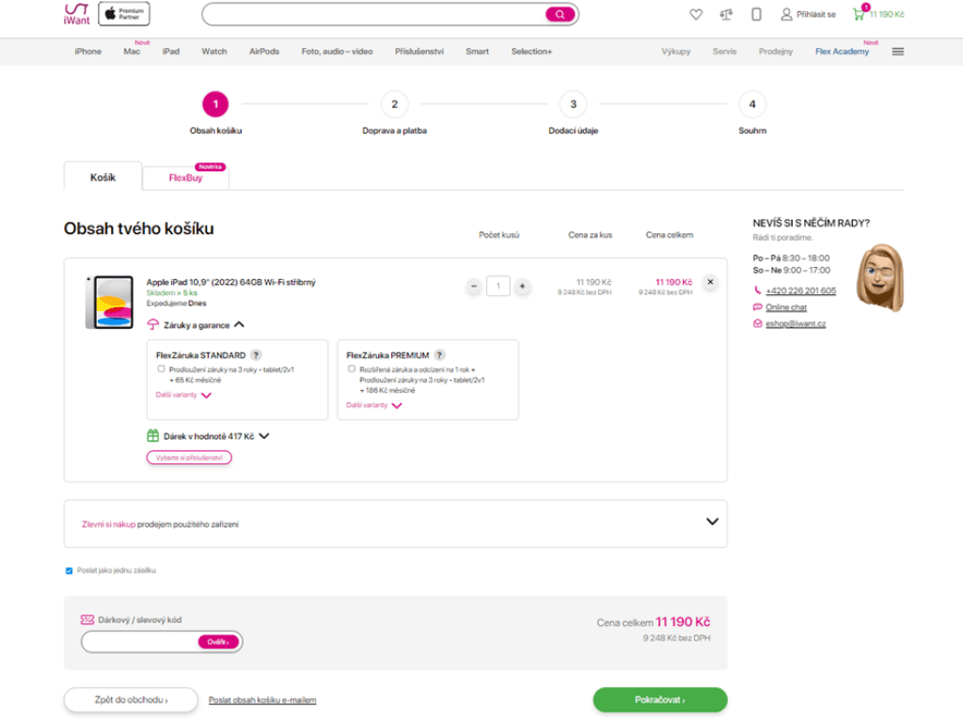The height and width of the screenshot is (721, 963).
Task: Open the iPhone menu
Action: click(x=87, y=52)
